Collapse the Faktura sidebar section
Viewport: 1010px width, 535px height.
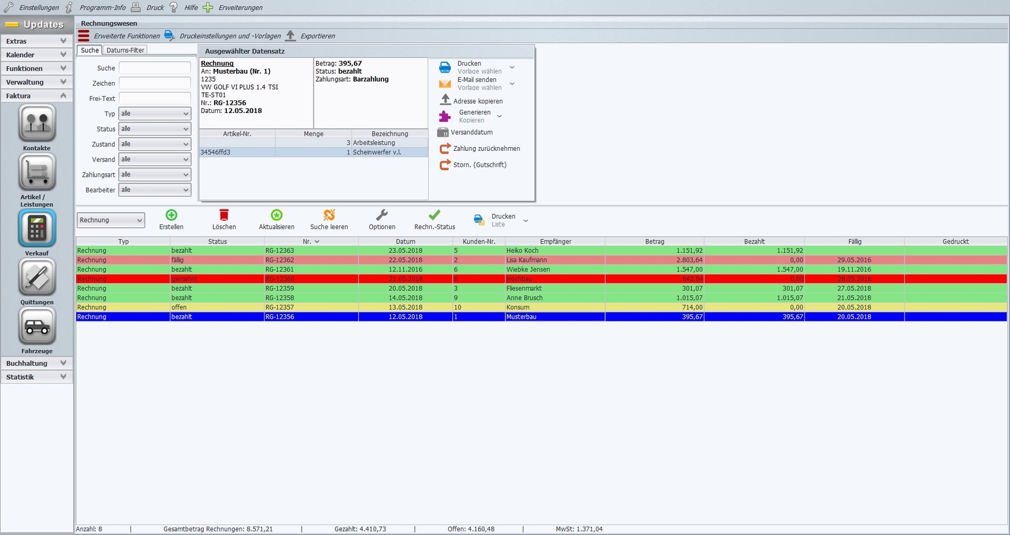(37, 96)
